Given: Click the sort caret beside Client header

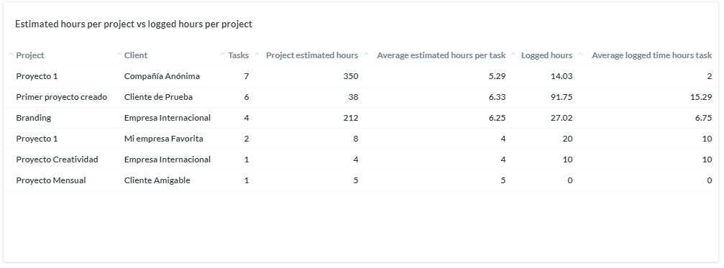Looking at the screenshot, I should tap(119, 55).
